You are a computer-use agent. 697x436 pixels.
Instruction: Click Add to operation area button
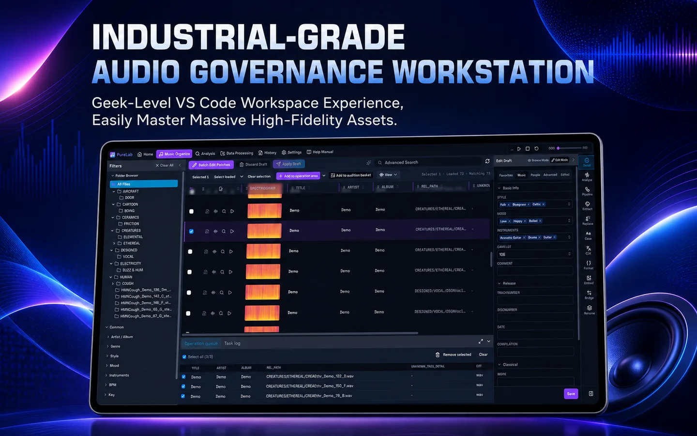(298, 176)
